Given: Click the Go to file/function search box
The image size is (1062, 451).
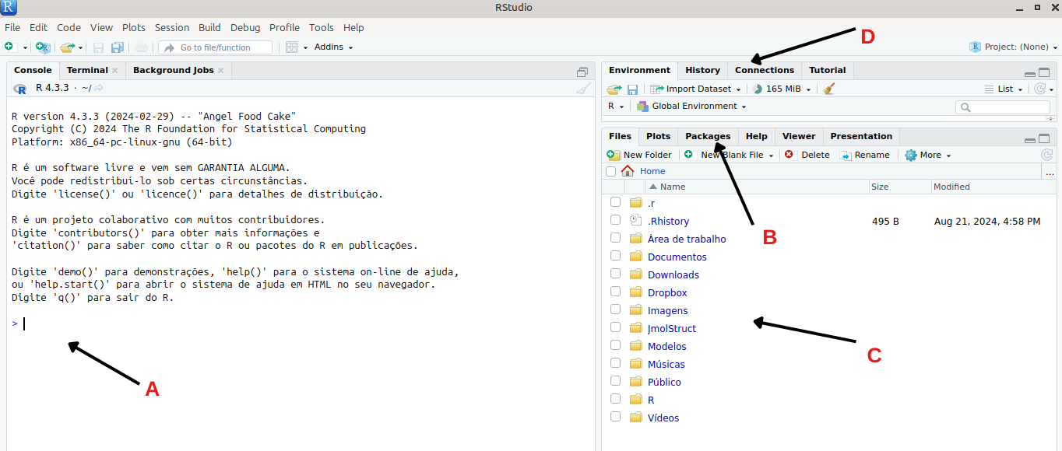Looking at the screenshot, I should [215, 47].
